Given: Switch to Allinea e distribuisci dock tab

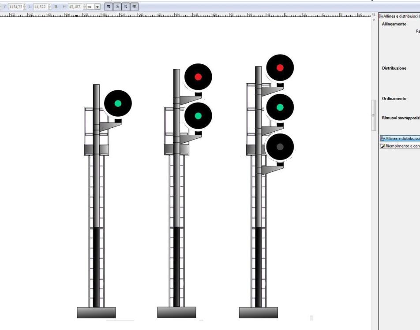Looking at the screenshot, I should (x=400, y=138).
